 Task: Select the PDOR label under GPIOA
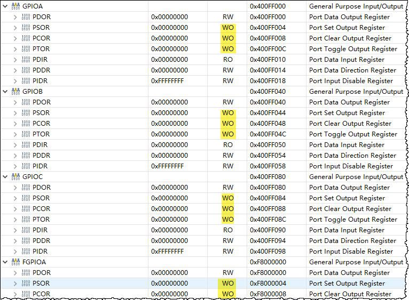point(42,17)
